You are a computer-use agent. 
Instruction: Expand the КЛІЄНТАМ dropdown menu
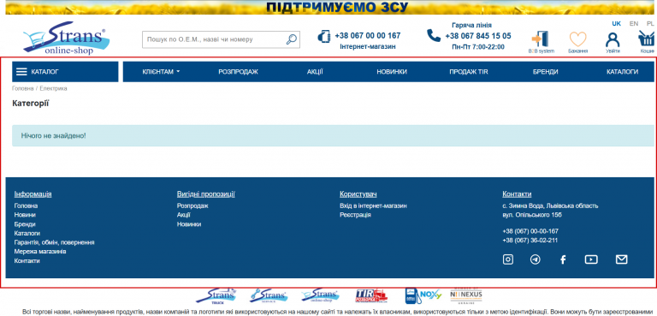tap(162, 72)
